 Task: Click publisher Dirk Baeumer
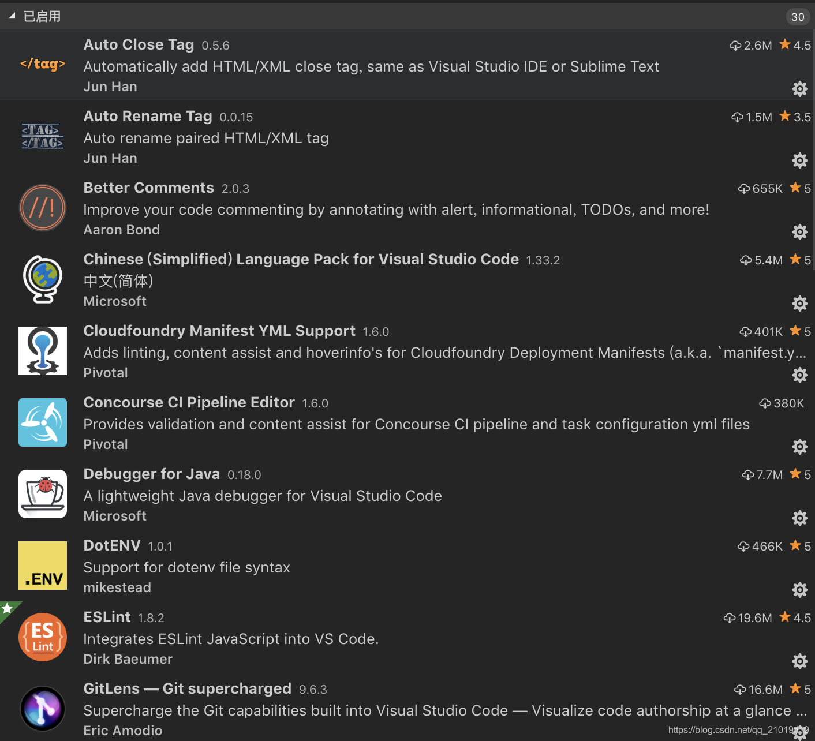128,659
